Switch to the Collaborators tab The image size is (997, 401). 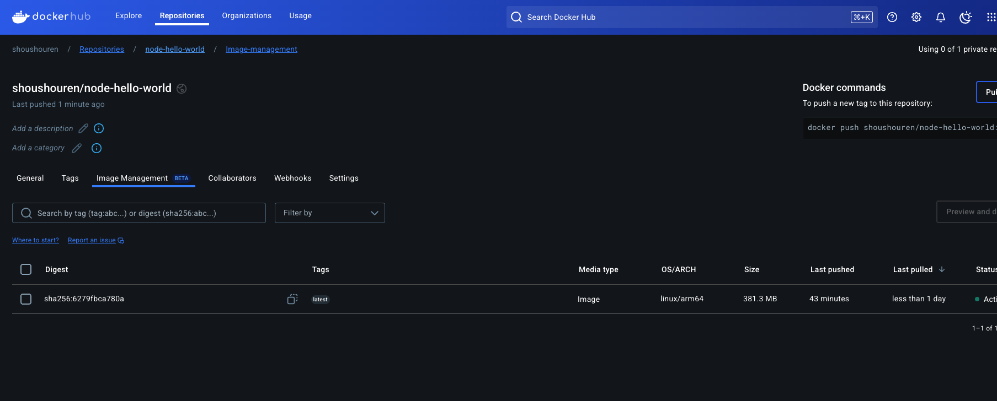pyautogui.click(x=232, y=178)
